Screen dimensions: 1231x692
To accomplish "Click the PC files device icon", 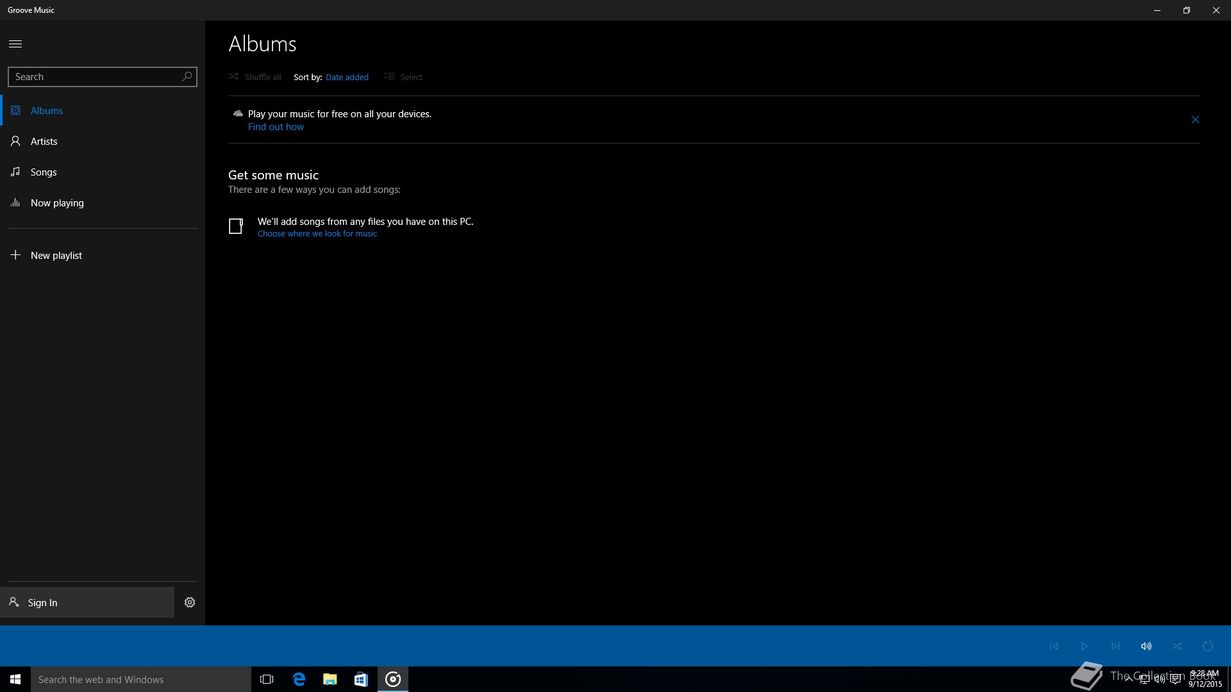I will click(236, 226).
